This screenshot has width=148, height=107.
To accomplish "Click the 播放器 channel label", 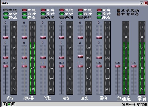I will point(28,98).
